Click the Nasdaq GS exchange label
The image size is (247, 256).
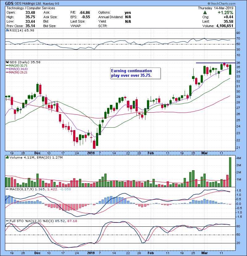tap(51, 3)
